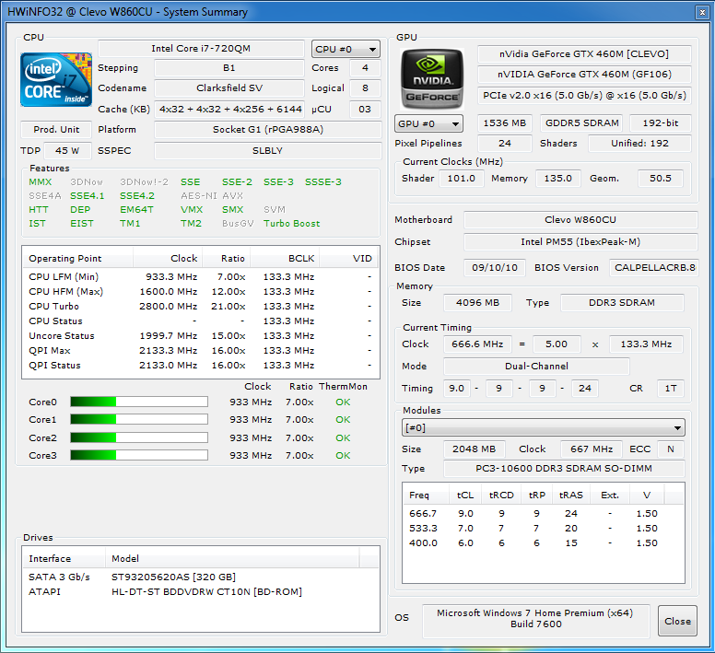Screen dimensions: 715x653
Task: Click the Operating Point column header
Action: [78, 259]
